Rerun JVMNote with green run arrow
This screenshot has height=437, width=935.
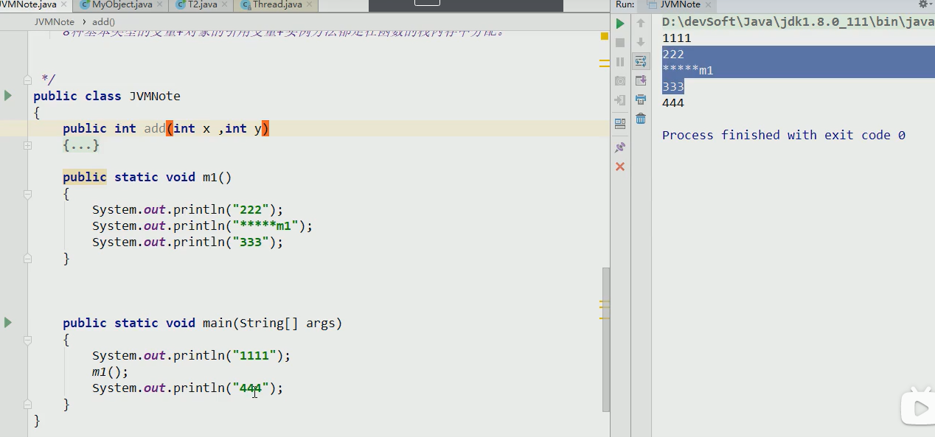(x=620, y=24)
